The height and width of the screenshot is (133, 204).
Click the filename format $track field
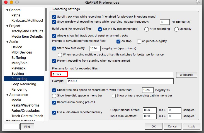point(112,74)
